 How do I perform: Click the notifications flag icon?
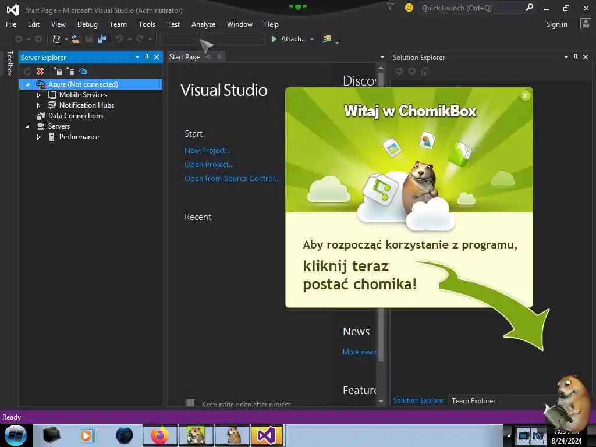390,7
